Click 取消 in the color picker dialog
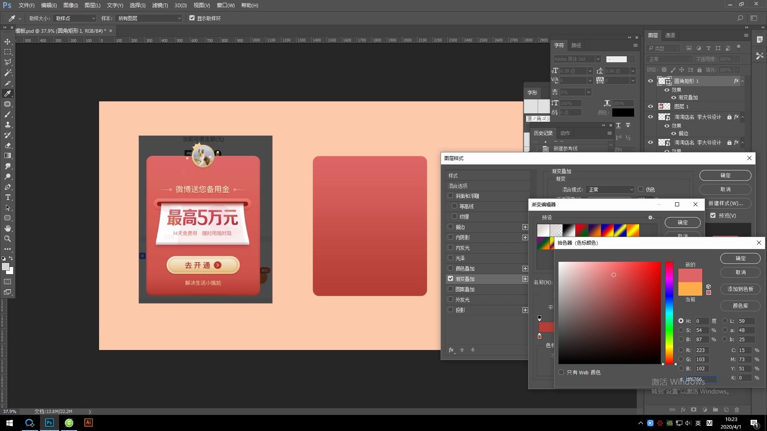 740,272
